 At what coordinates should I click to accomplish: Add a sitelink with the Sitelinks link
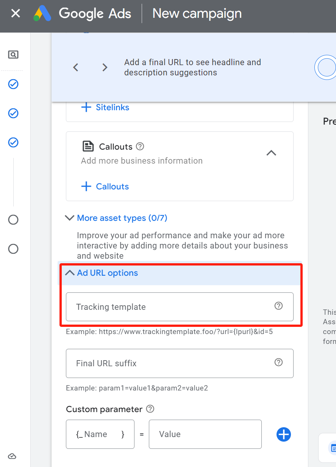(105, 107)
